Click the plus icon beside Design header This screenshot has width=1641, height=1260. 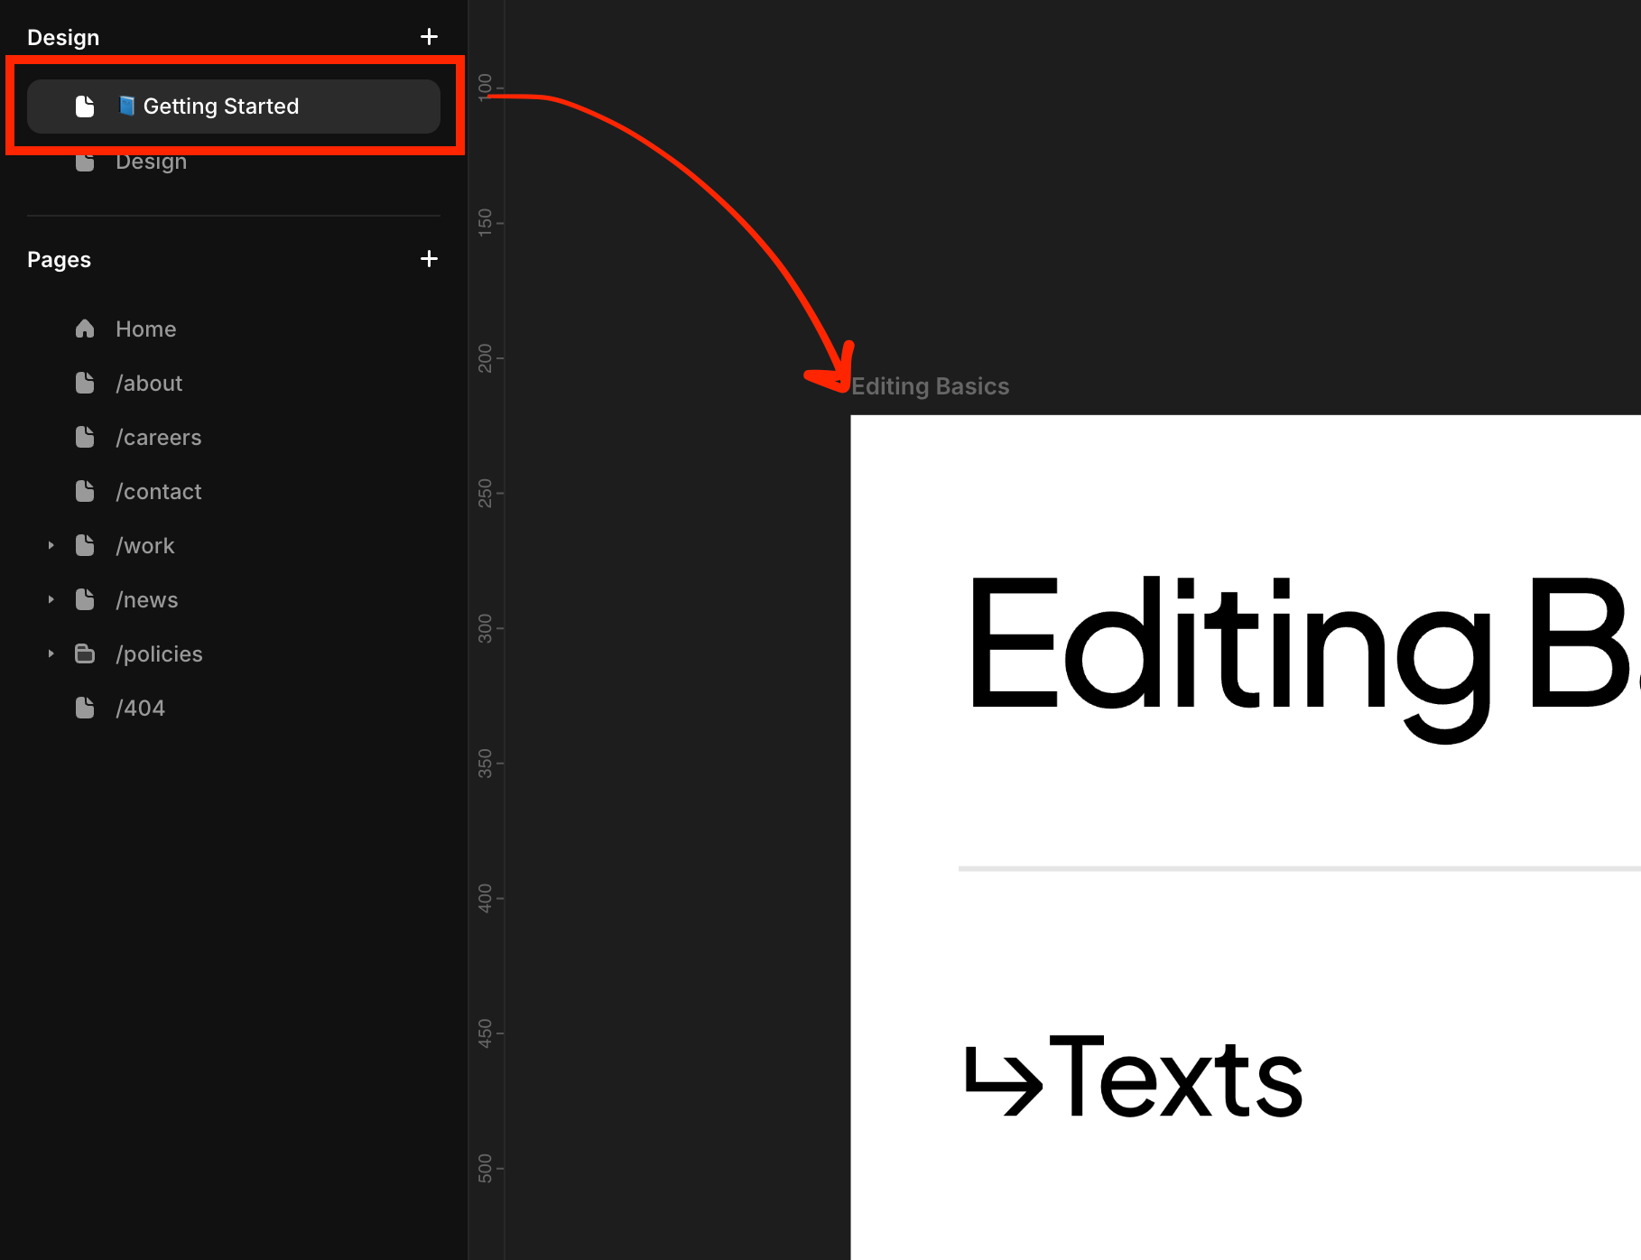point(429,37)
